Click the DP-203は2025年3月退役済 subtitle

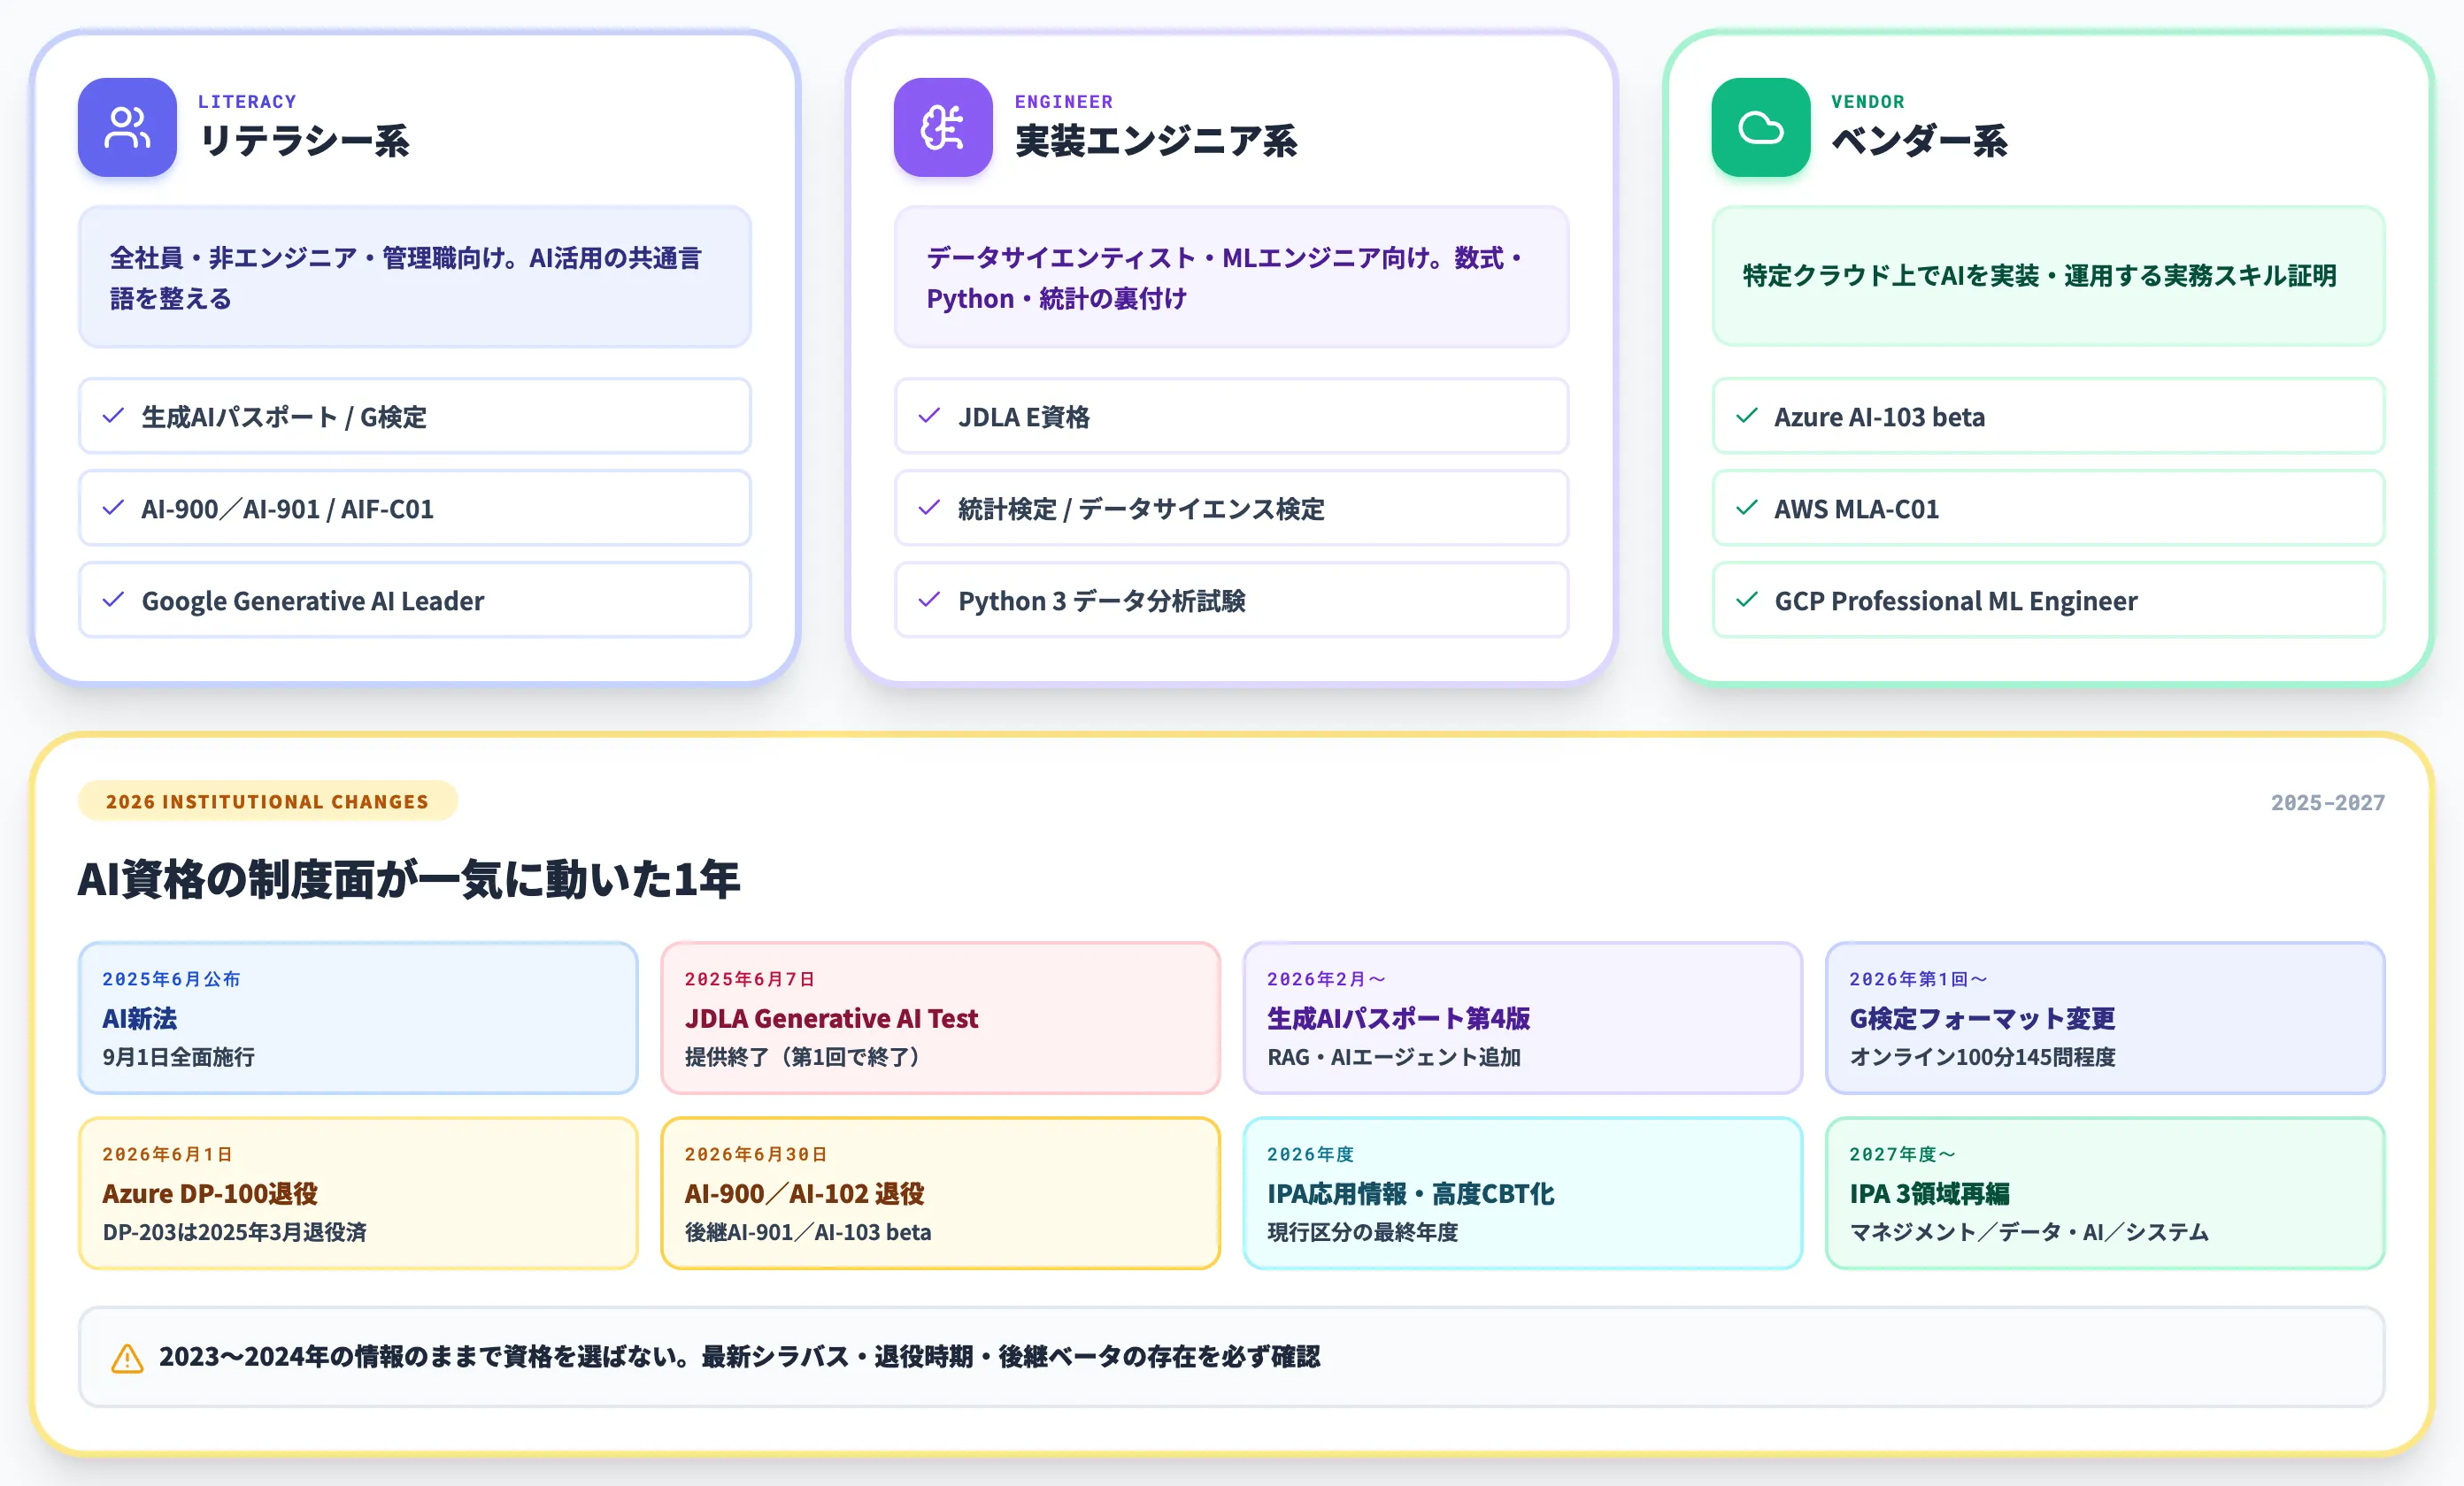click(x=234, y=1232)
